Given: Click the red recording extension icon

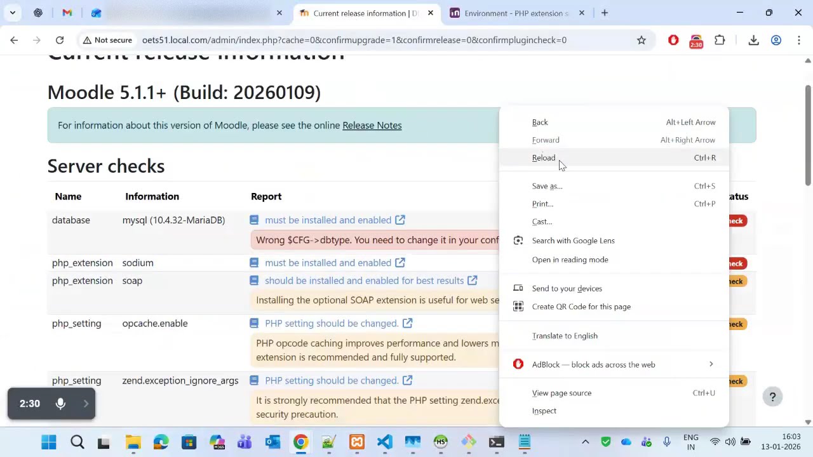Looking at the screenshot, I should tap(696, 41).
